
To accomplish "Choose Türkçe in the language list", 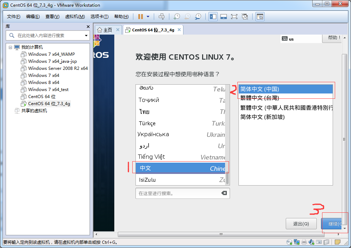I will [180, 123].
